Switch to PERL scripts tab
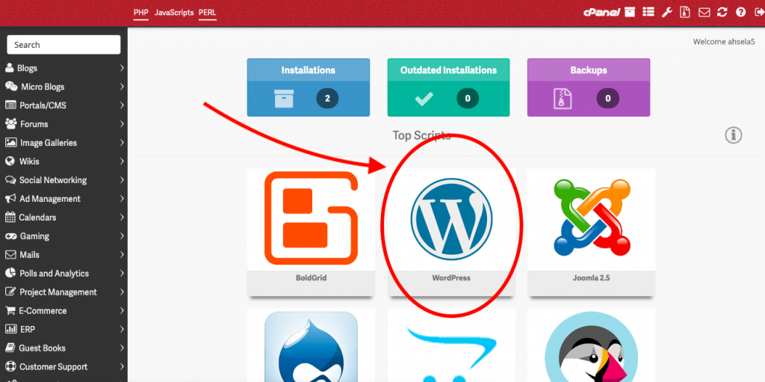 point(208,12)
